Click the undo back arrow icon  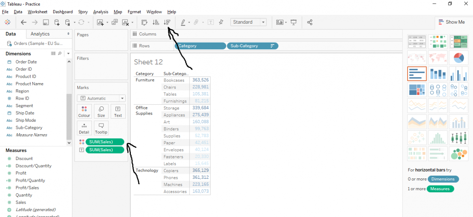(x=24, y=22)
